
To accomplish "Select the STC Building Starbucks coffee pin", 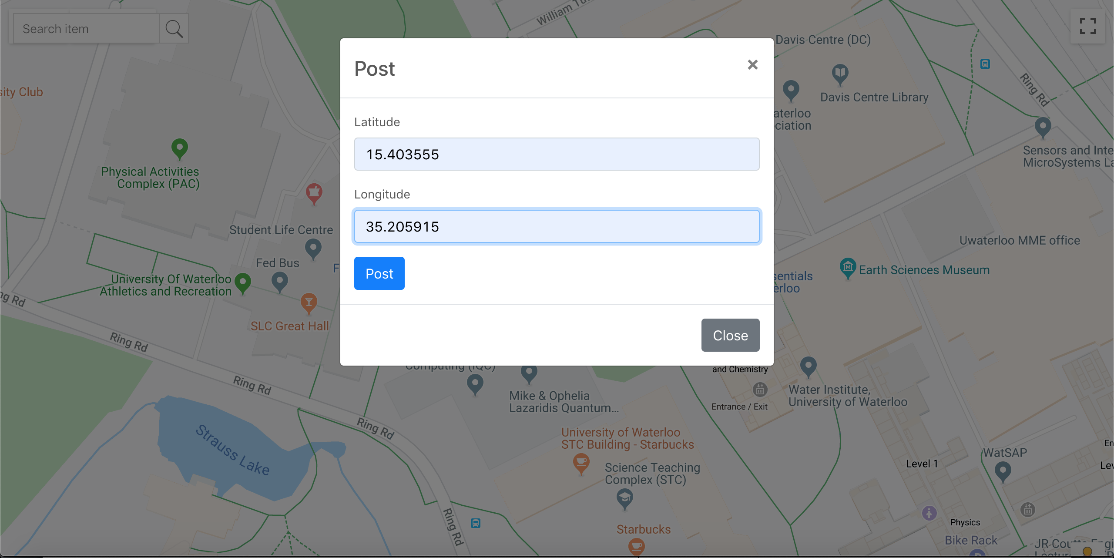I will (x=581, y=463).
